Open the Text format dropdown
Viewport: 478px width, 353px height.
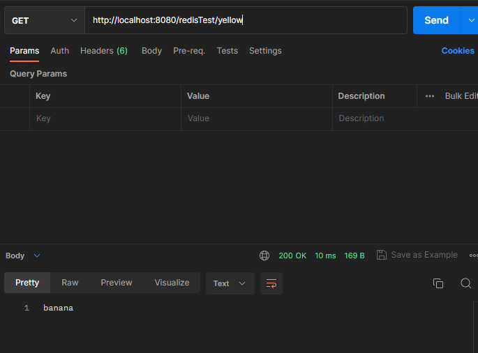[x=230, y=283]
